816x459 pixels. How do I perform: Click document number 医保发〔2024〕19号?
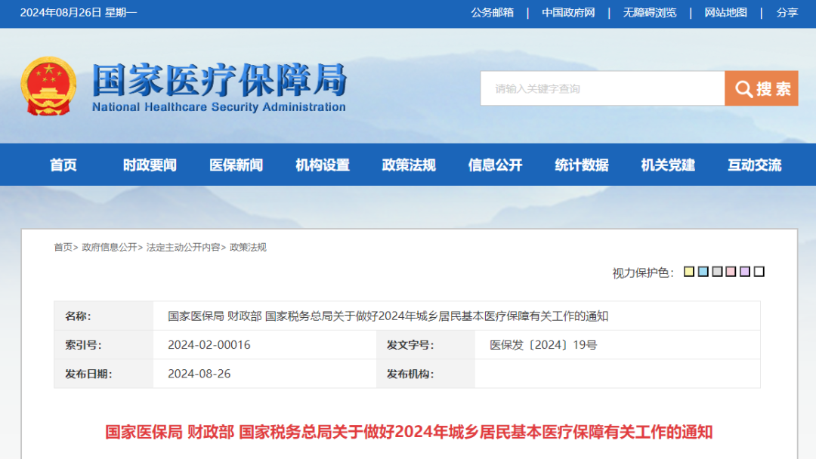pos(543,345)
